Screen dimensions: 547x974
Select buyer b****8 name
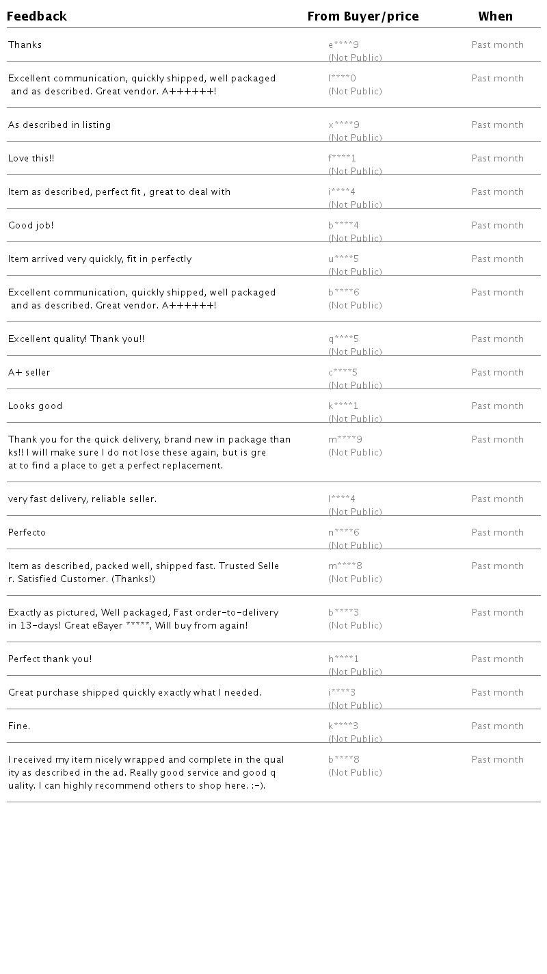(343, 760)
